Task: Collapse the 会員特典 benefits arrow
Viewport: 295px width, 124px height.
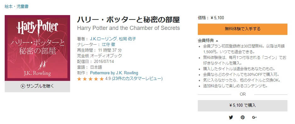Action: point(217,41)
